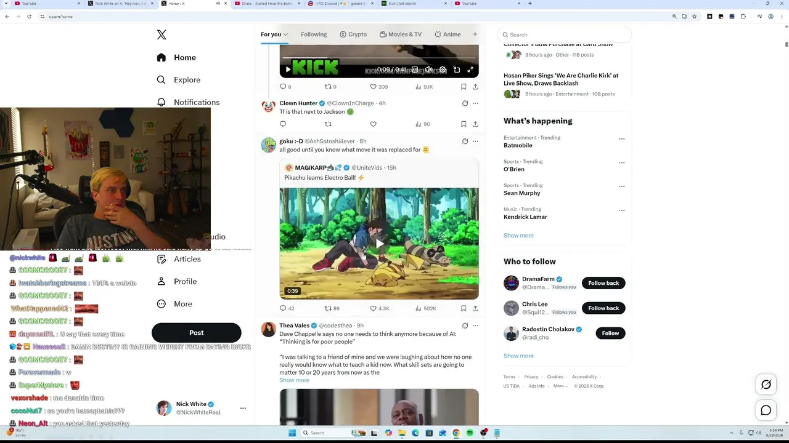Switch to the Movies & TV tab
The image size is (789, 443).
click(x=401, y=34)
